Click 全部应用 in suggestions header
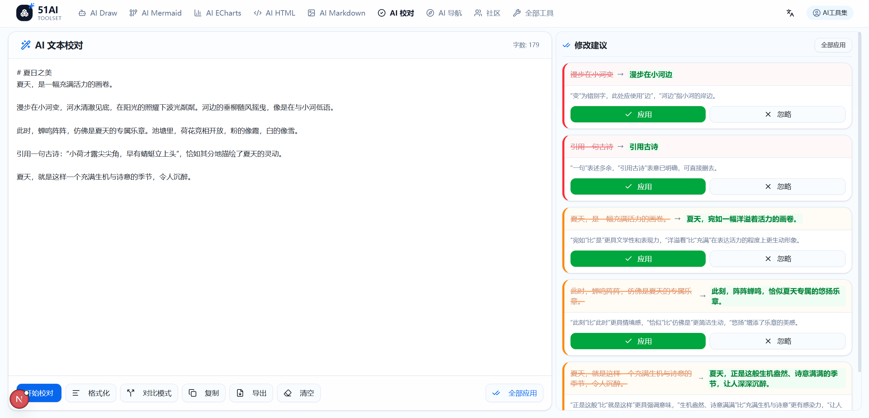Viewport: 869px width, 418px height. [x=833, y=45]
